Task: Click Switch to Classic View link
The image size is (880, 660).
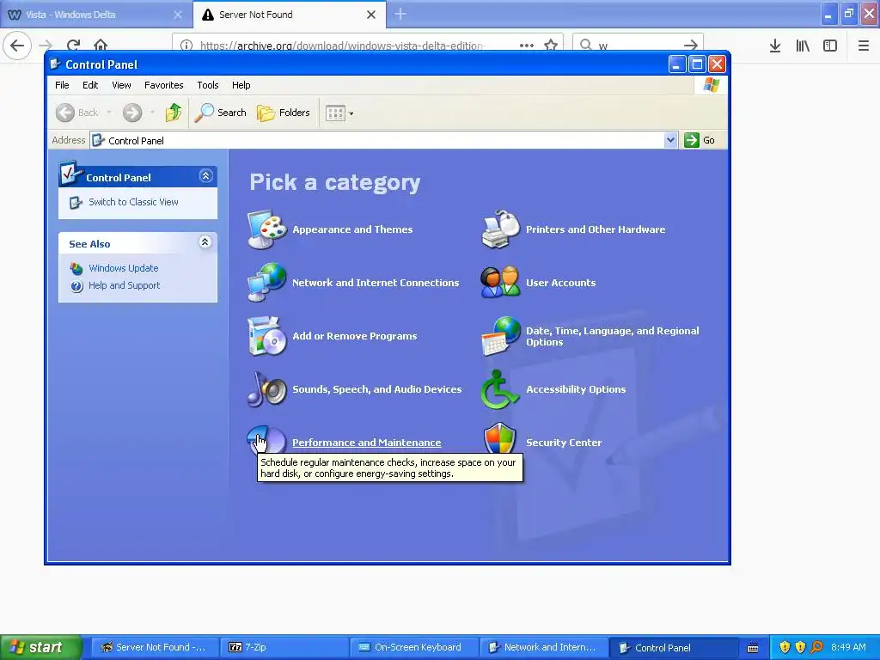Action: [x=133, y=202]
